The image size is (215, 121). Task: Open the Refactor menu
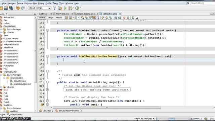[28, 3]
